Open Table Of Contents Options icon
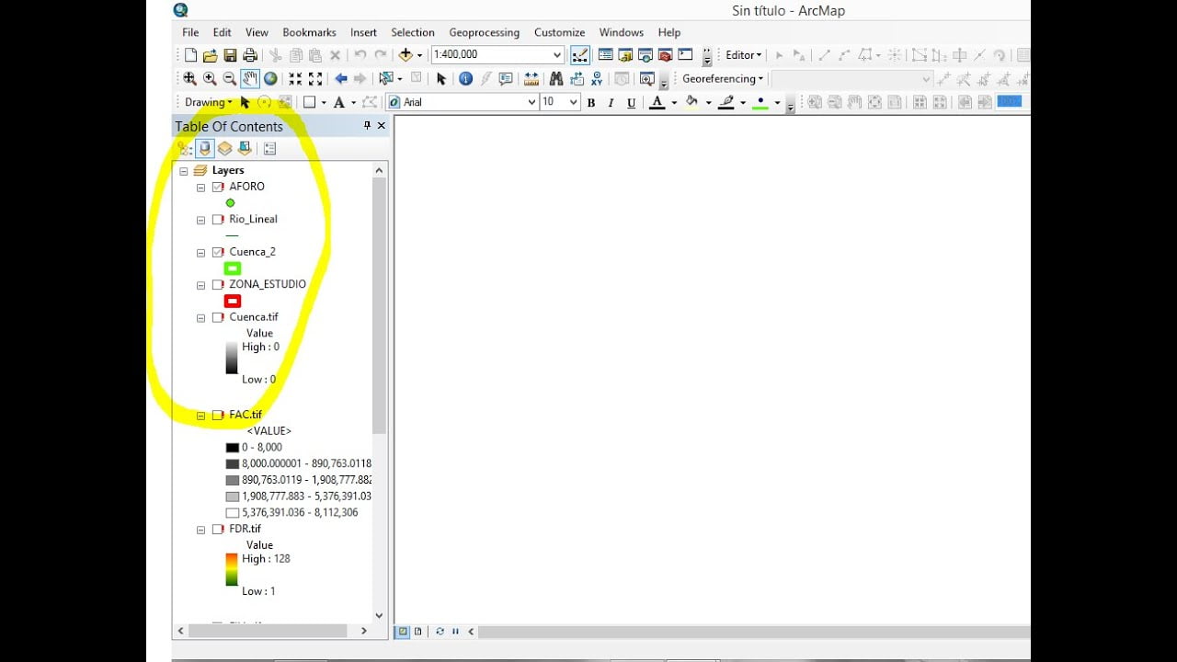The image size is (1177, 662). (x=269, y=148)
